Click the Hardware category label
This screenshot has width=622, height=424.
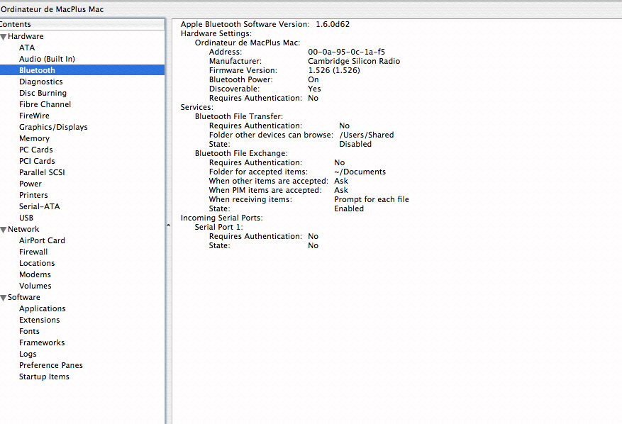tap(26, 36)
